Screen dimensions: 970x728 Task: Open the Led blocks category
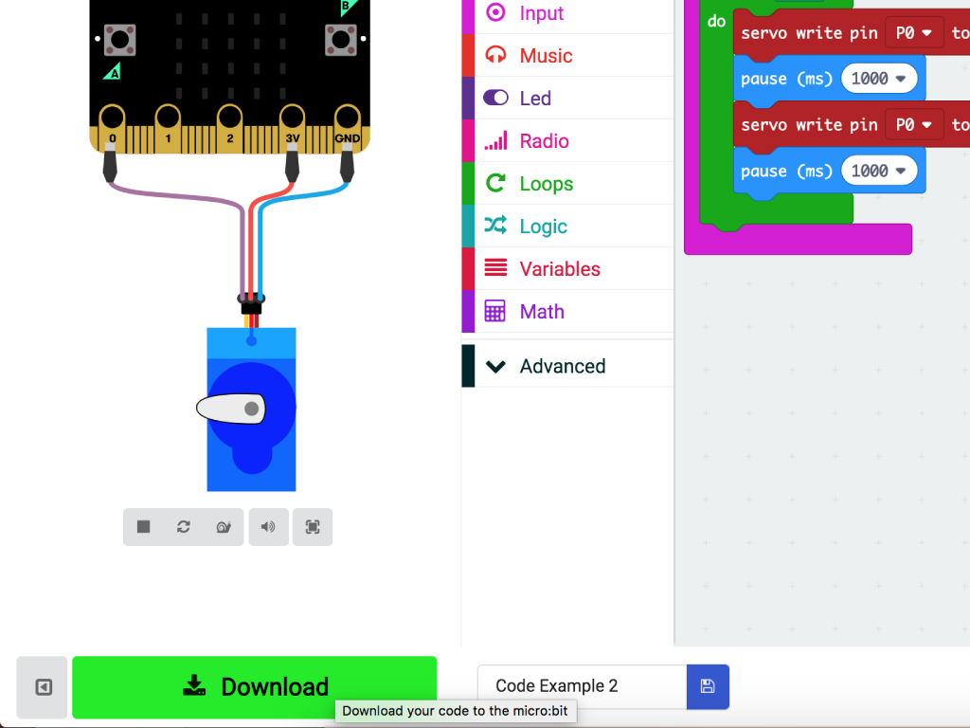[x=568, y=99]
